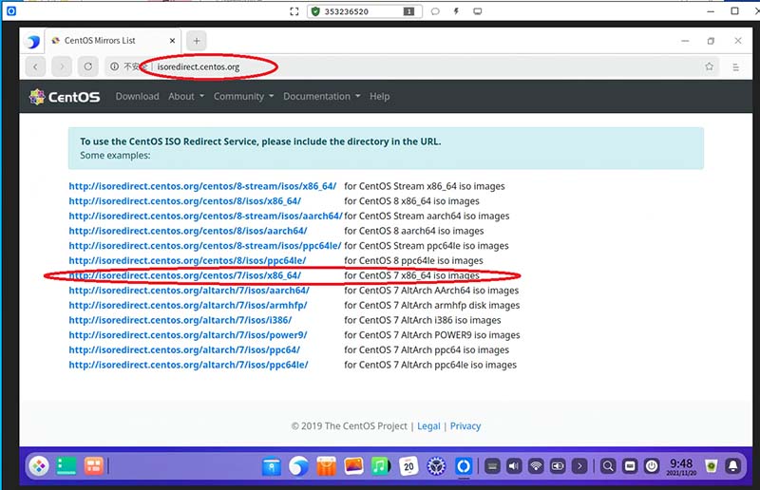The height and width of the screenshot is (490, 760).
Task: Open the Download menu item
Action: point(137,96)
